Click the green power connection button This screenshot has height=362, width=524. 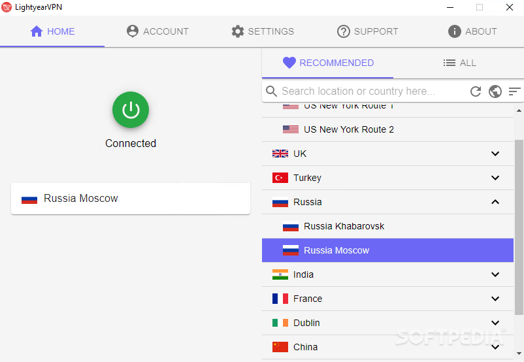[x=131, y=110]
